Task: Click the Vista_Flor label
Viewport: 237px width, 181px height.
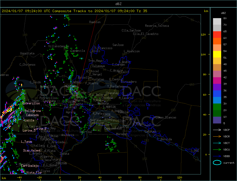Action: 34,173
